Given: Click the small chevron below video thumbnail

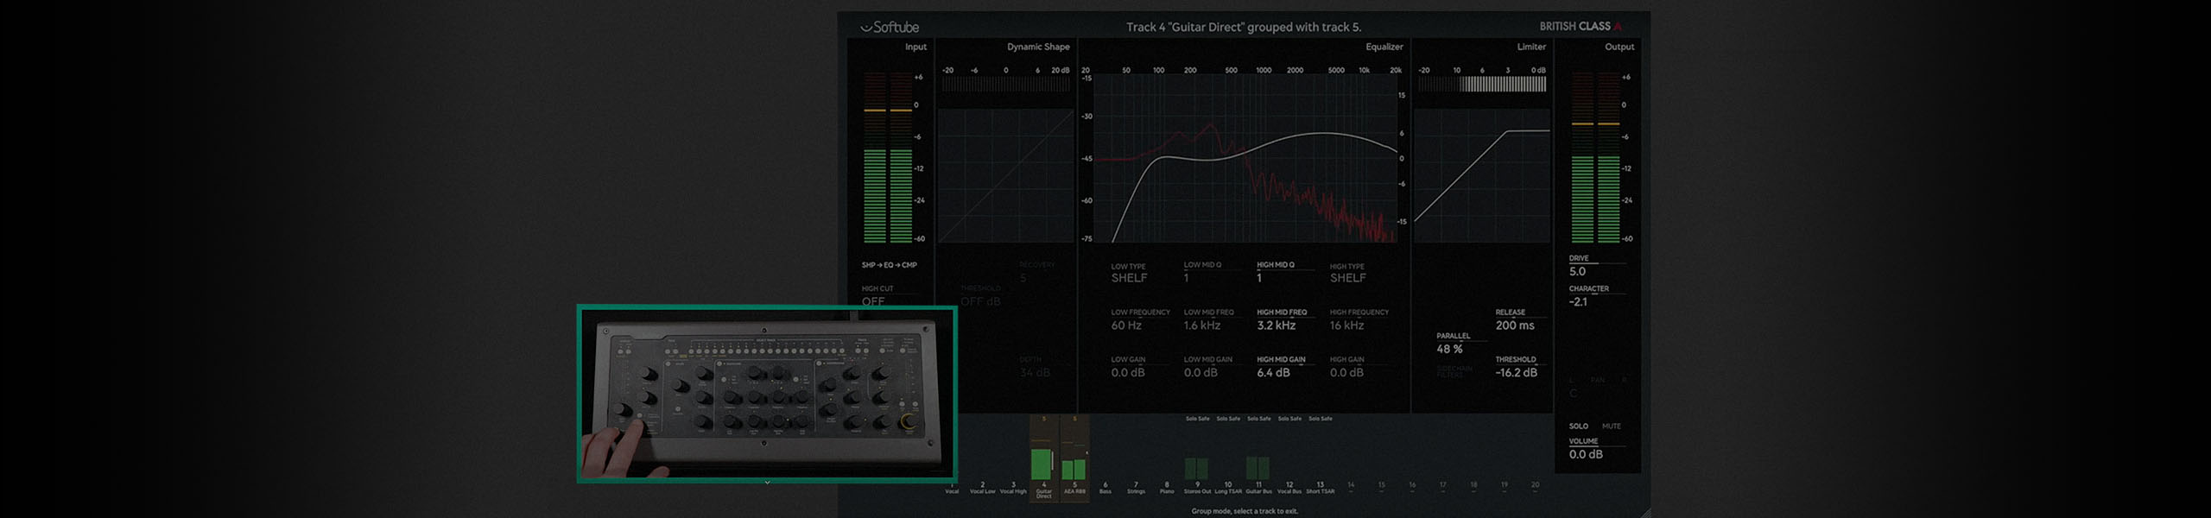Looking at the screenshot, I should point(767,483).
